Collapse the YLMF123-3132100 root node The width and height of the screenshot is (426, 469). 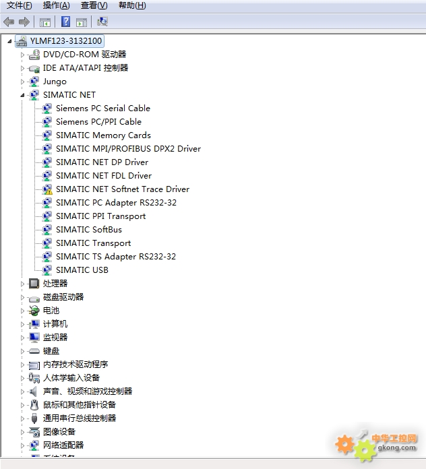pos(9,41)
